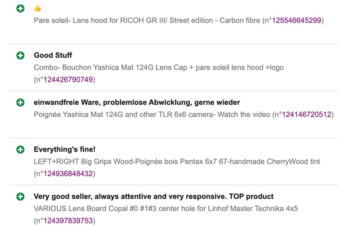Open item number 125546645299
The width and height of the screenshot is (338, 226).
coord(297,21)
